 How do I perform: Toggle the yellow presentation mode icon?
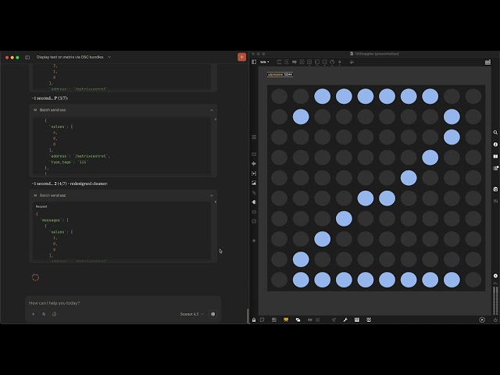(x=286, y=320)
